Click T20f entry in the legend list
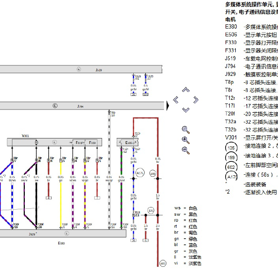Image resolution: width=278 pixels, height=276 pixels. click(x=251, y=114)
